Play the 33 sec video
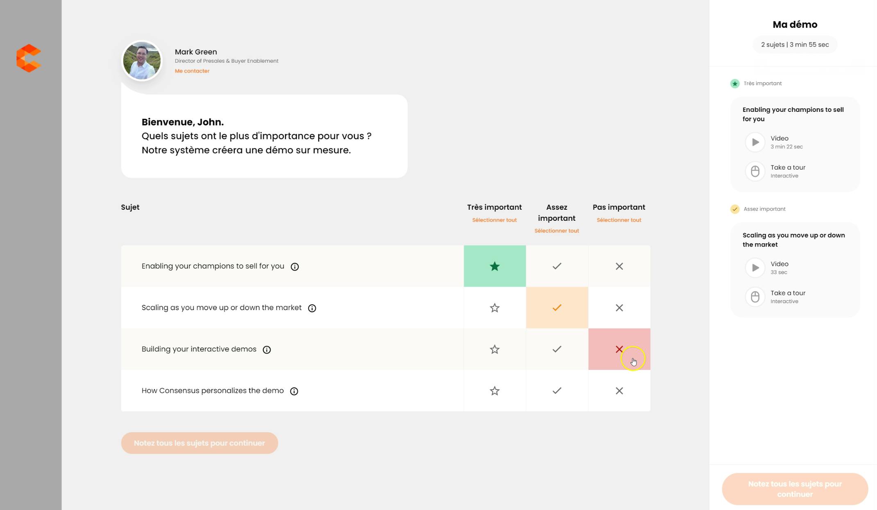877x510 pixels. (755, 268)
